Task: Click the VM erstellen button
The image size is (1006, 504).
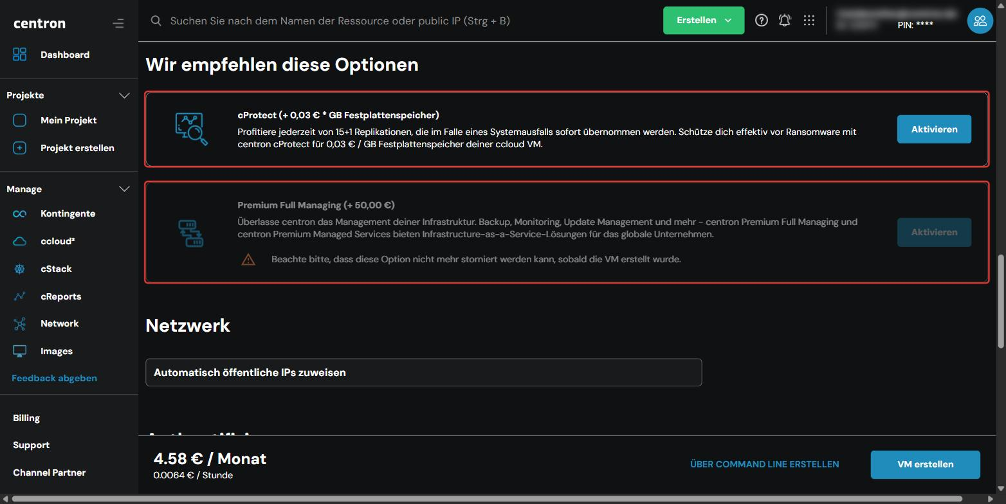Action: tap(925, 465)
